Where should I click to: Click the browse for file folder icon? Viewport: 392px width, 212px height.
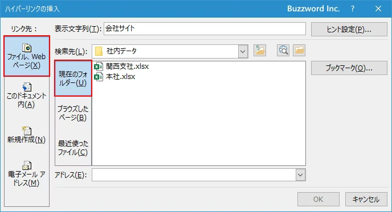[x=299, y=51]
